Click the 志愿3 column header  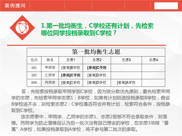tap(126, 60)
